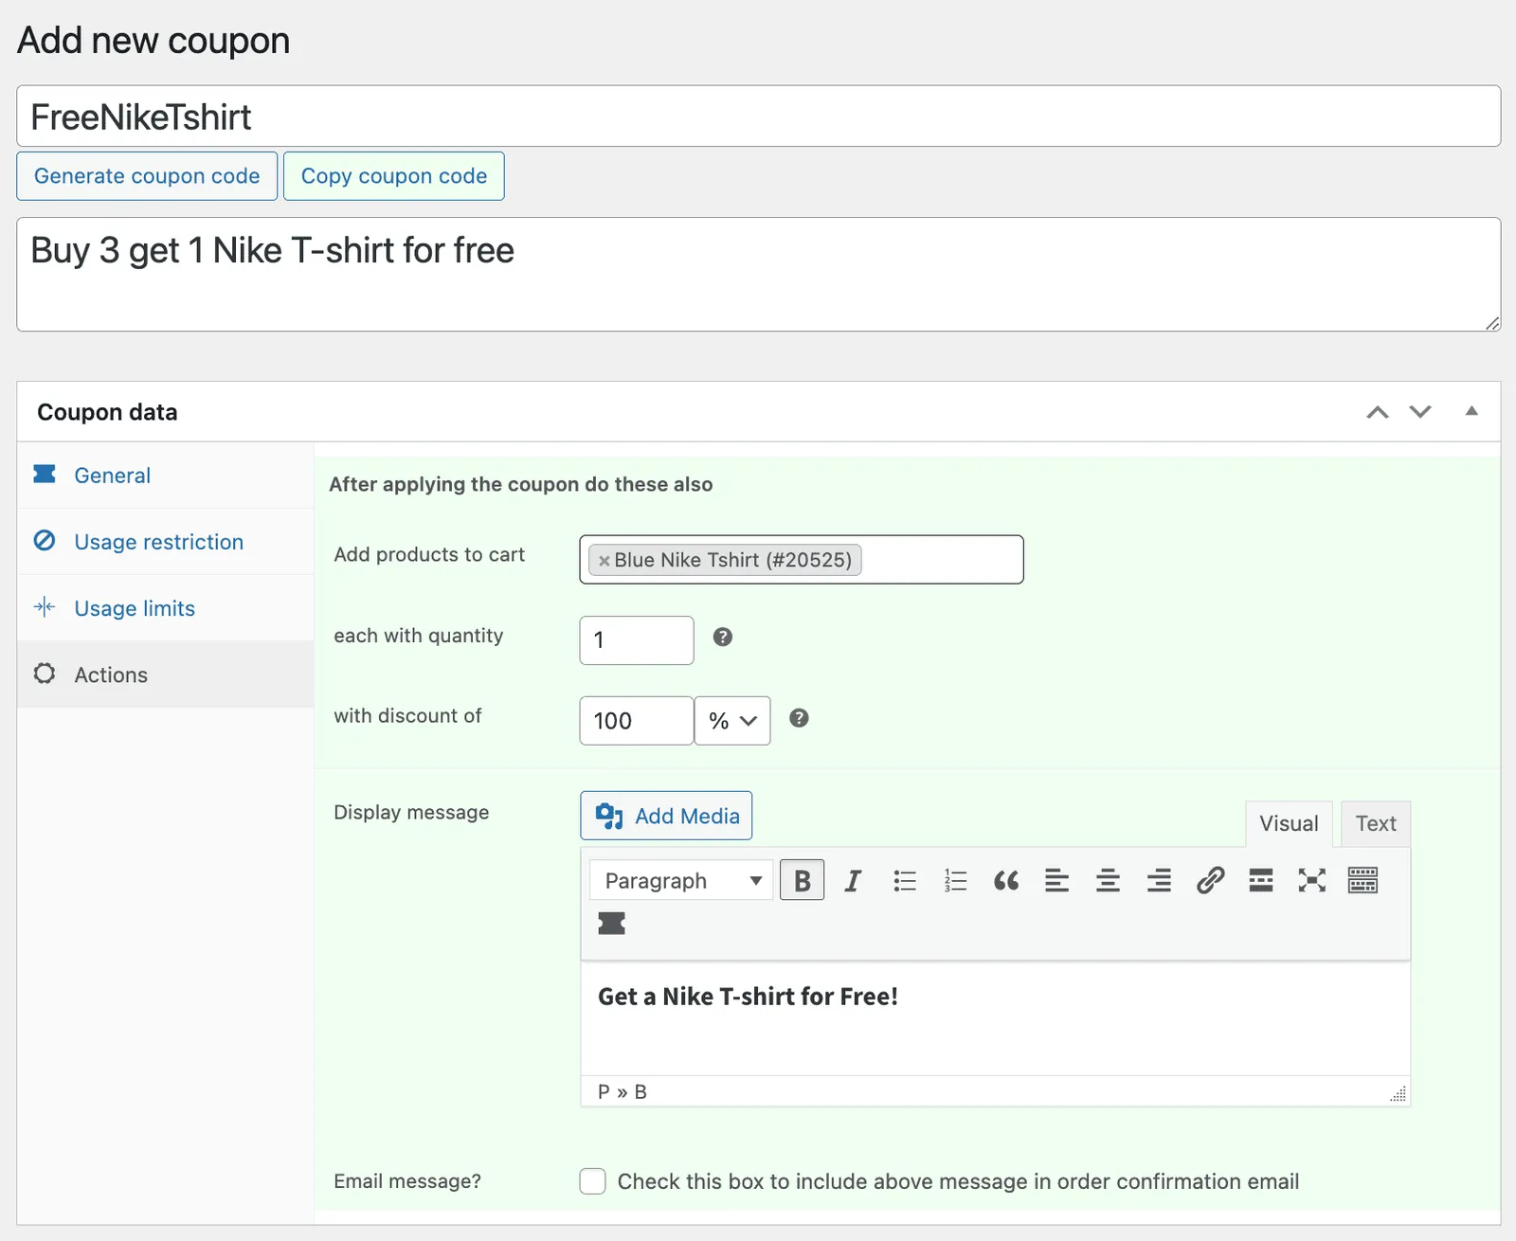Click the each with quantity input

point(637,640)
